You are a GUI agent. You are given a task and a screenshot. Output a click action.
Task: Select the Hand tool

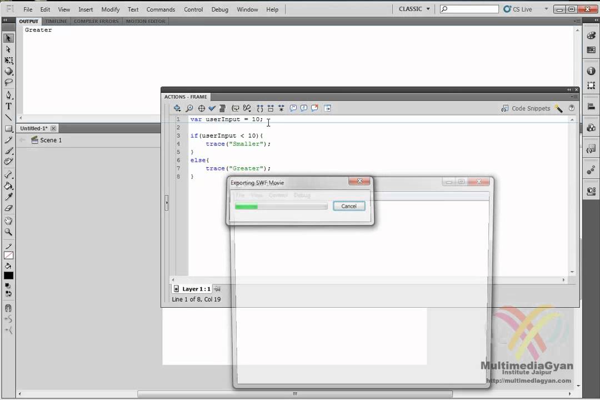click(x=8, y=221)
